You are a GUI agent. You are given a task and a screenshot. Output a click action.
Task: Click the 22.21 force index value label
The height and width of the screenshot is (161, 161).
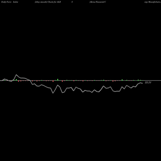[x=148, y=82]
